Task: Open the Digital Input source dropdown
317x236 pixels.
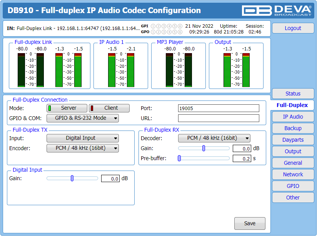Action: tap(83, 138)
